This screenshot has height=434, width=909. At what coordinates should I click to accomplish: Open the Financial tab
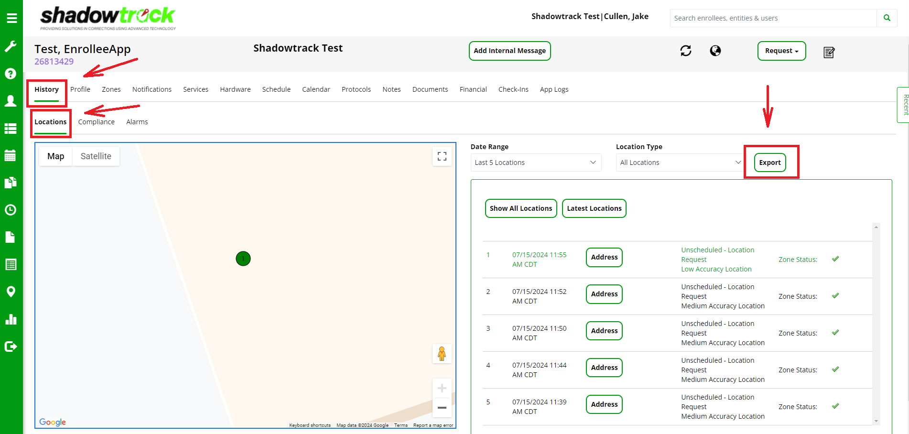(473, 89)
